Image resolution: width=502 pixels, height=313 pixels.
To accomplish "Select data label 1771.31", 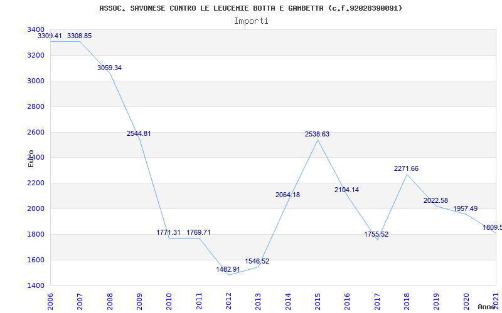I will [168, 232].
